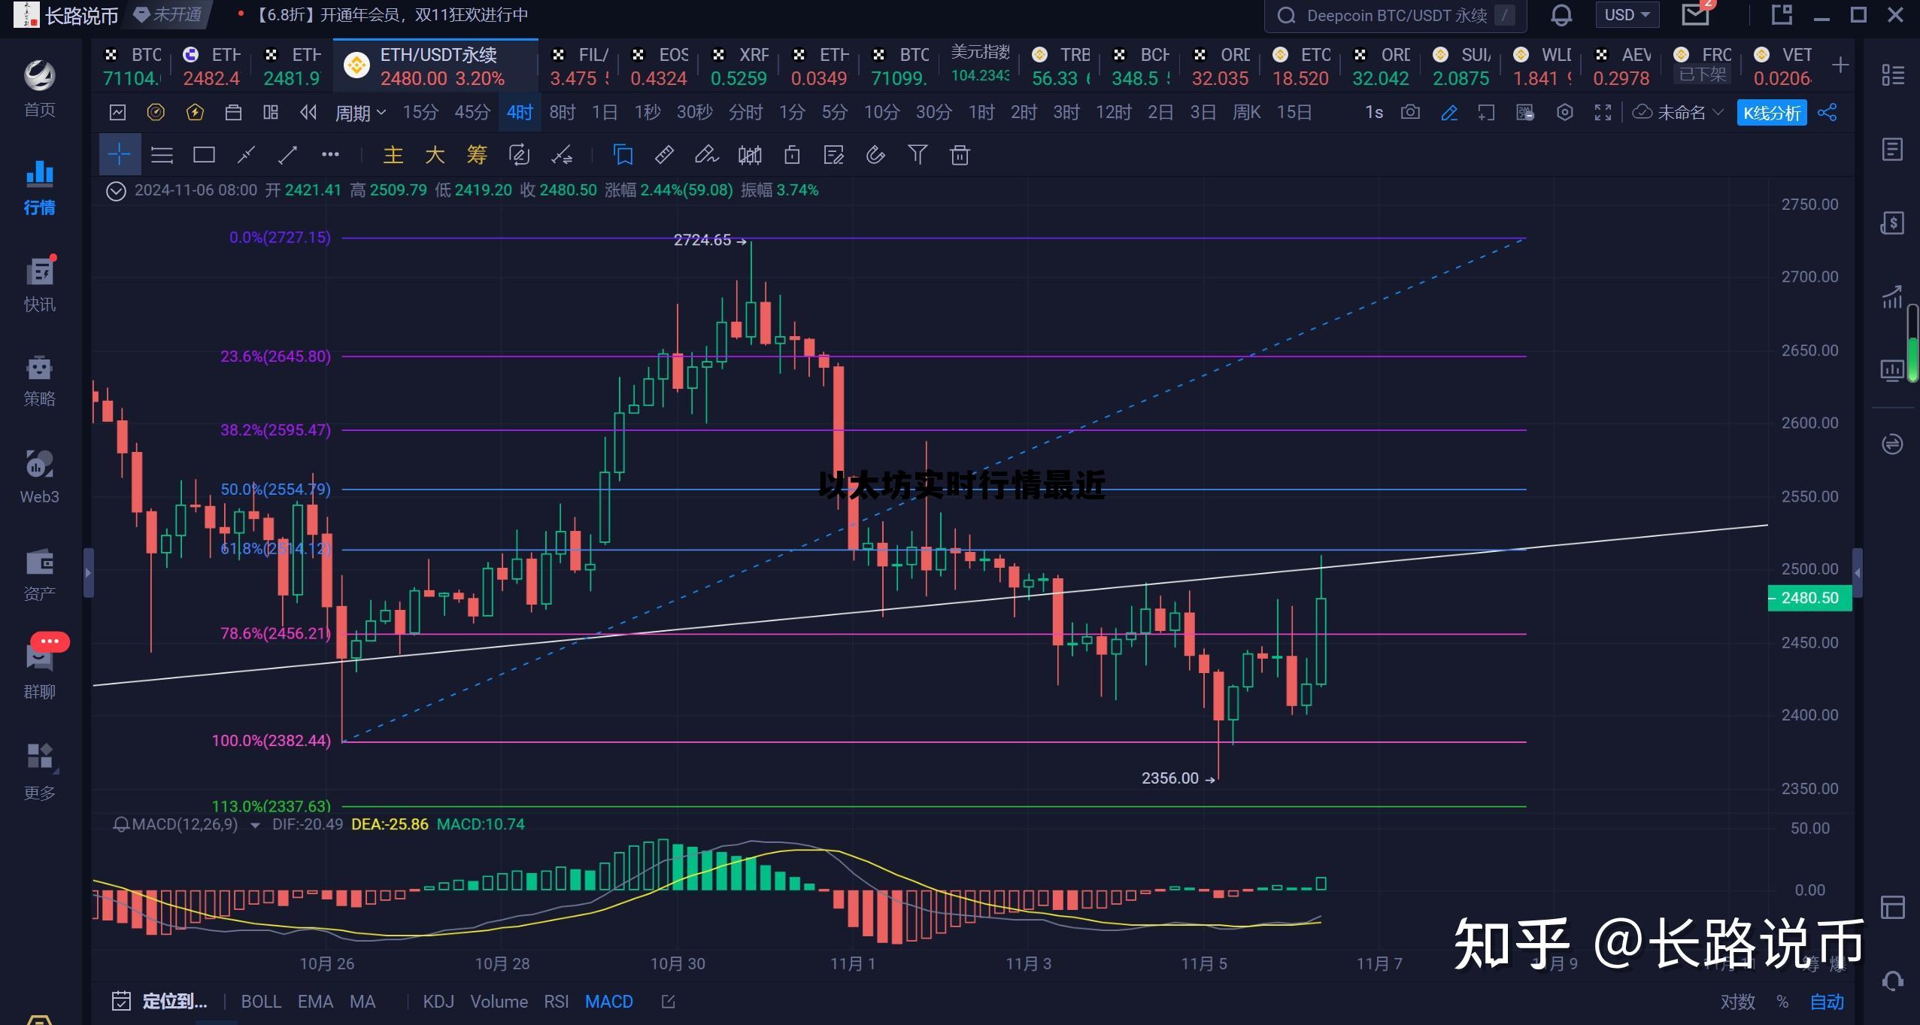The height and width of the screenshot is (1025, 1920).
Task: Select the crosshair cursor tool
Action: [119, 155]
